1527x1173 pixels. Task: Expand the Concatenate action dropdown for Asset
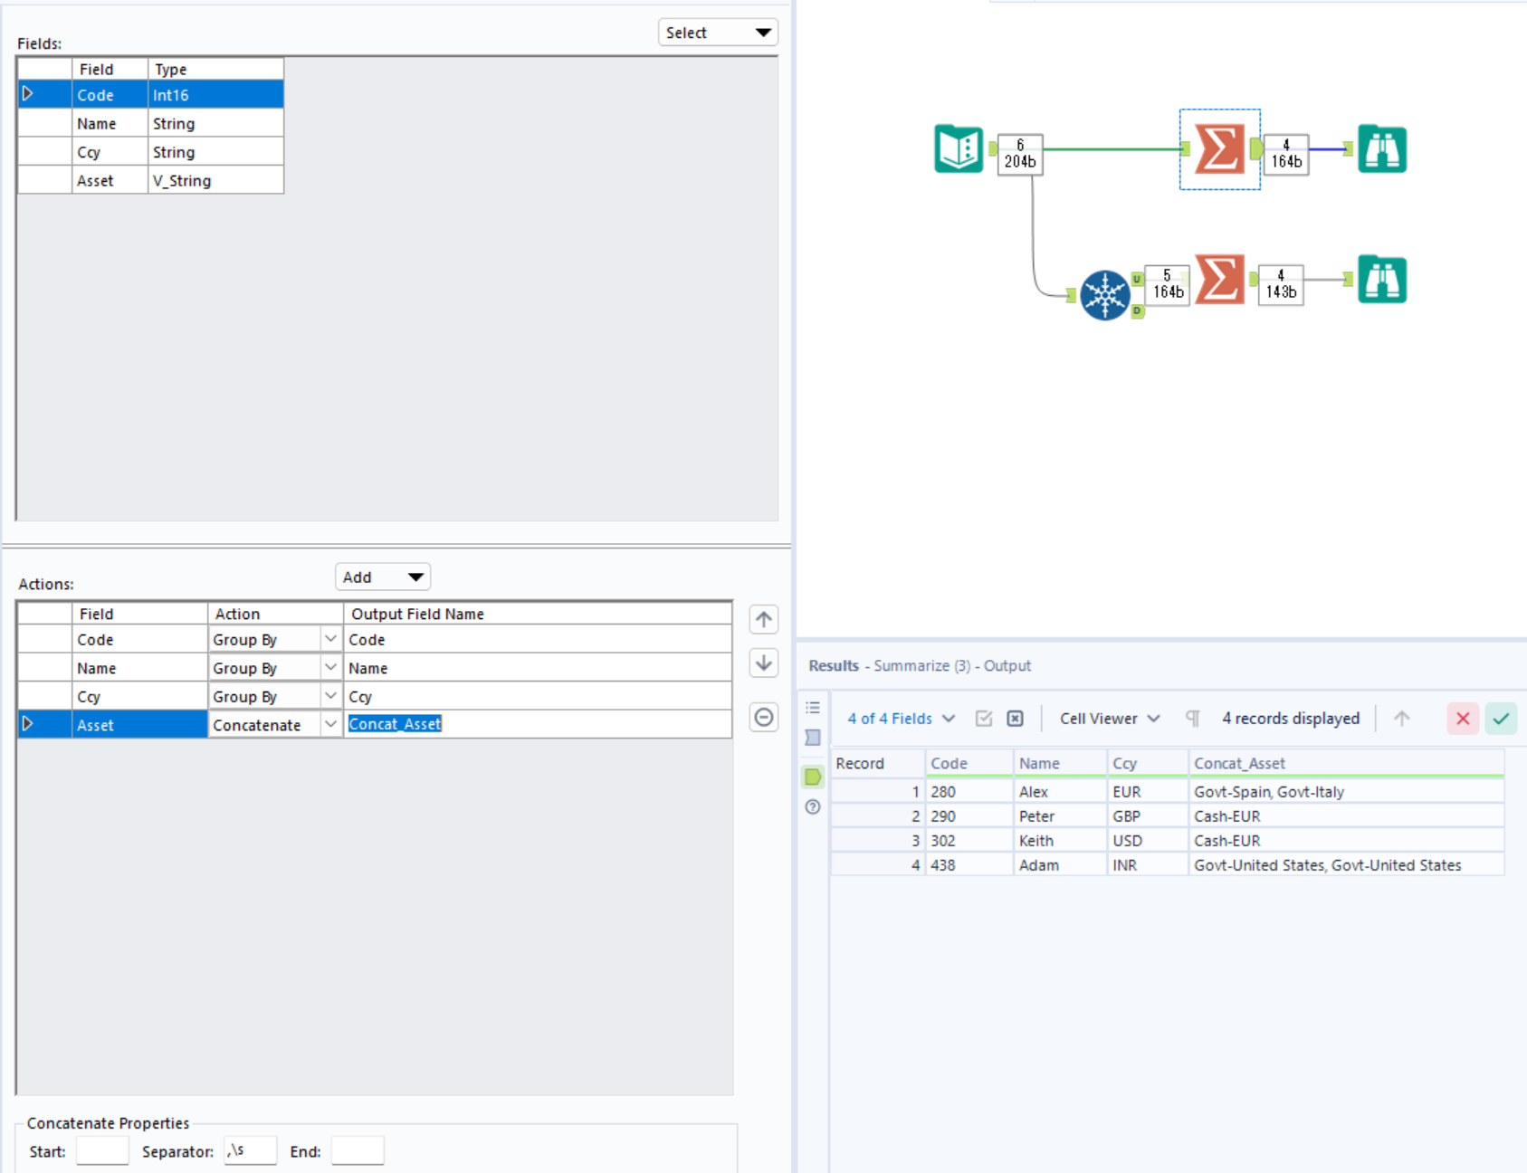pyautogui.click(x=331, y=724)
